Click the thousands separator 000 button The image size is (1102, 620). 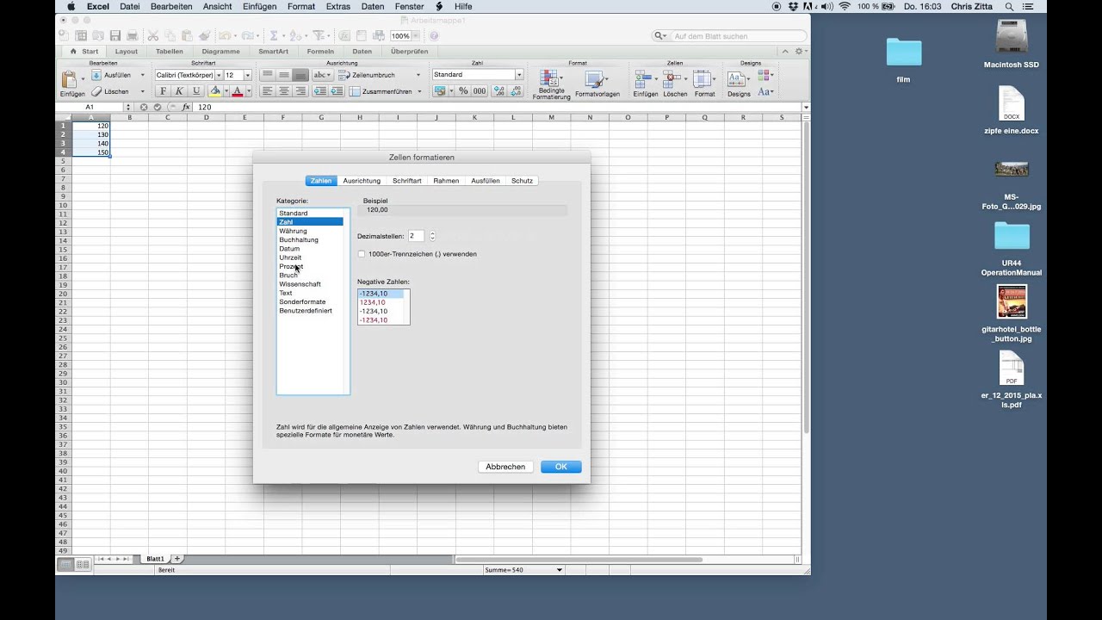pyautogui.click(x=480, y=90)
